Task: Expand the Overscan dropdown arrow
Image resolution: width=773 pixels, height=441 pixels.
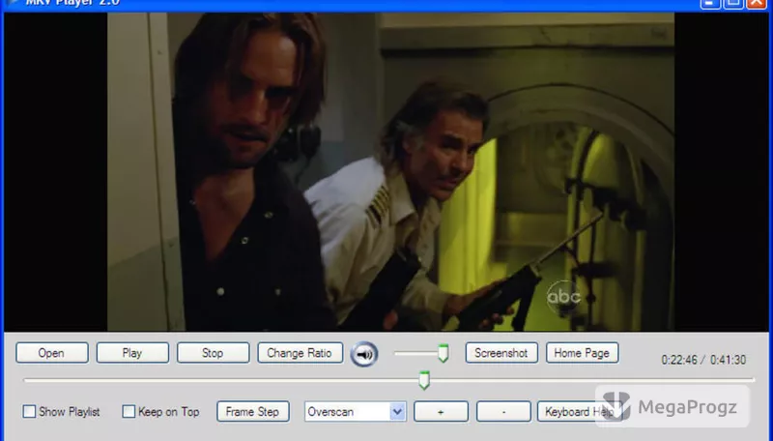Action: pos(397,411)
